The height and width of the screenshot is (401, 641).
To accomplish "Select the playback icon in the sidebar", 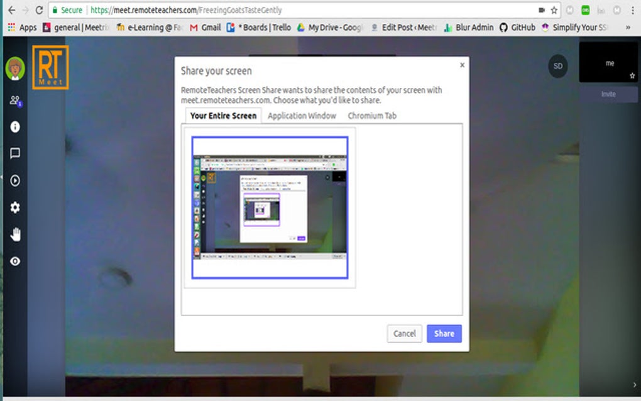I will point(14,180).
